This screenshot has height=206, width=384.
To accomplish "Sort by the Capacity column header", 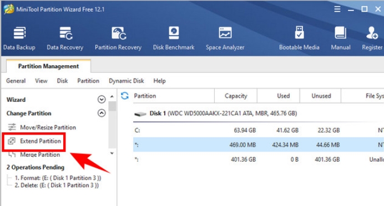I will tap(236, 96).
